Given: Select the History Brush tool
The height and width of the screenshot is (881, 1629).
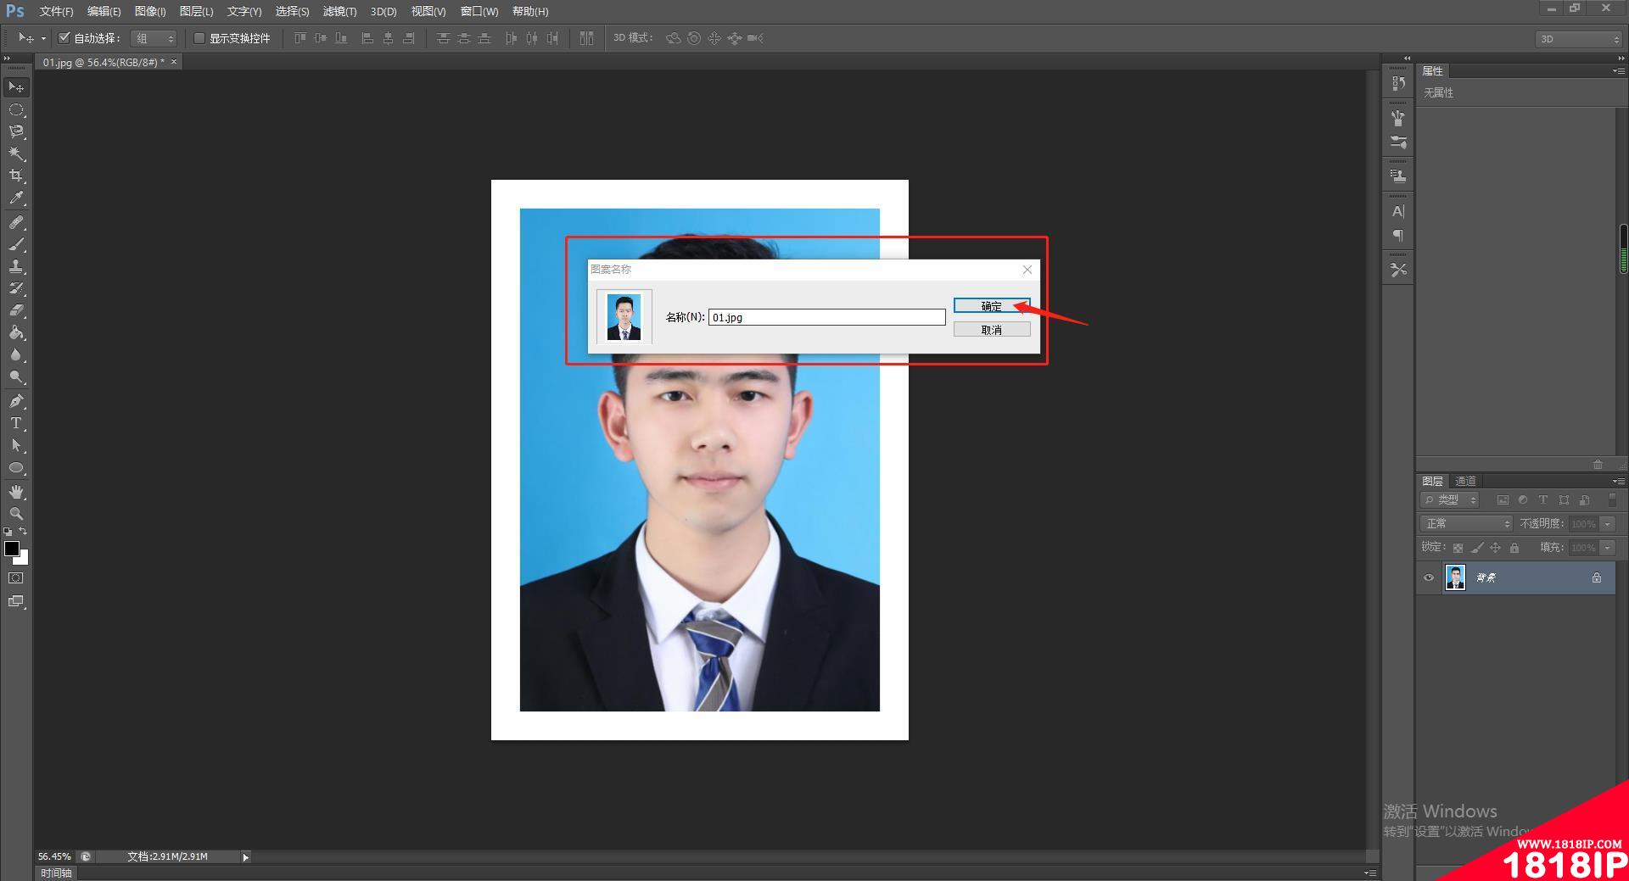Looking at the screenshot, I should tap(16, 288).
